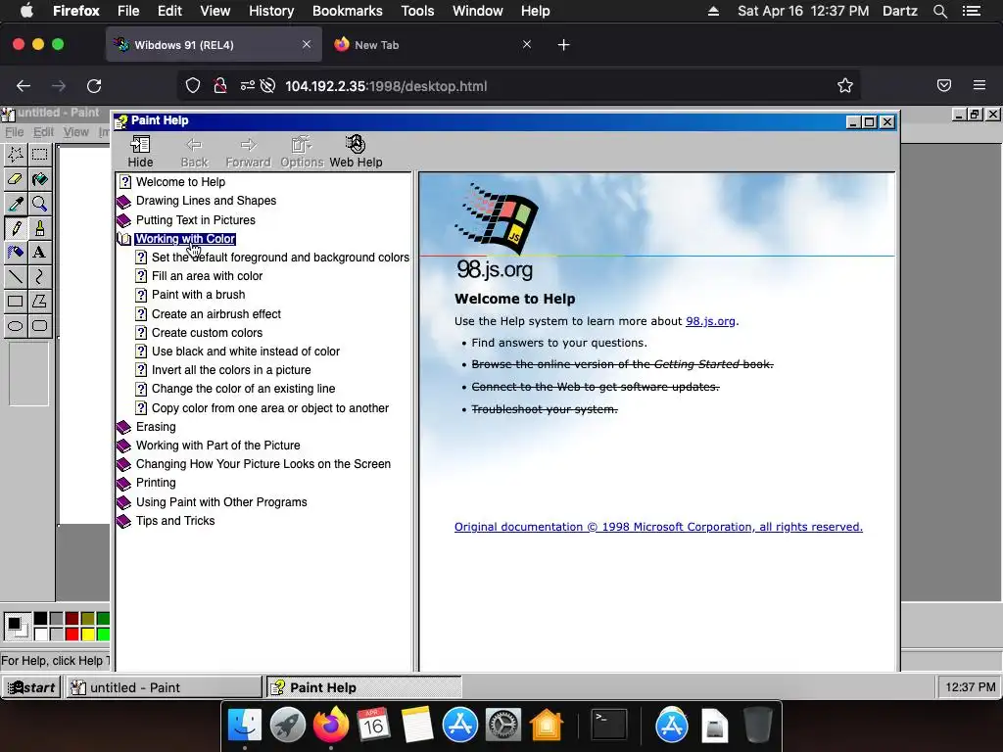
Task: Select the rectangular Select tool in Paint
Action: [x=39, y=155]
